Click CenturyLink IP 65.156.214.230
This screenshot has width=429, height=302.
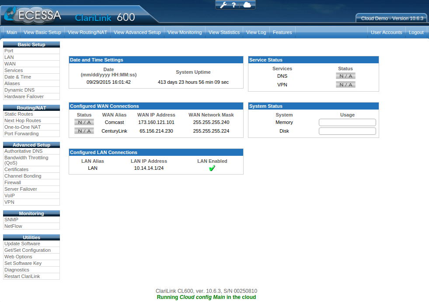[x=156, y=131]
